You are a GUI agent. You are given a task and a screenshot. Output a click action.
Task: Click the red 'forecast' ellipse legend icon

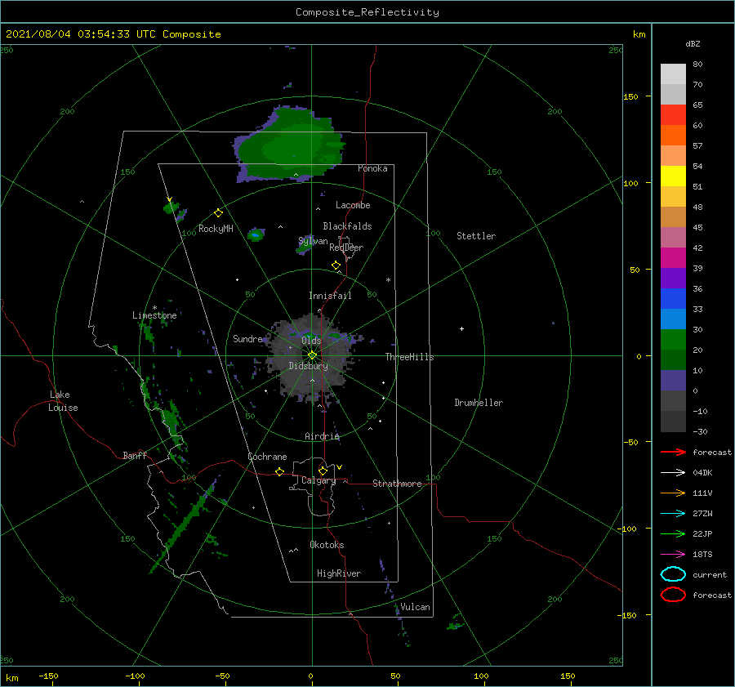click(x=673, y=595)
